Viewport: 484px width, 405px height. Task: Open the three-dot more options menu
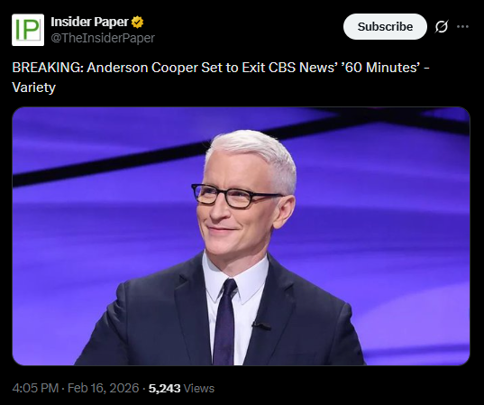click(462, 26)
